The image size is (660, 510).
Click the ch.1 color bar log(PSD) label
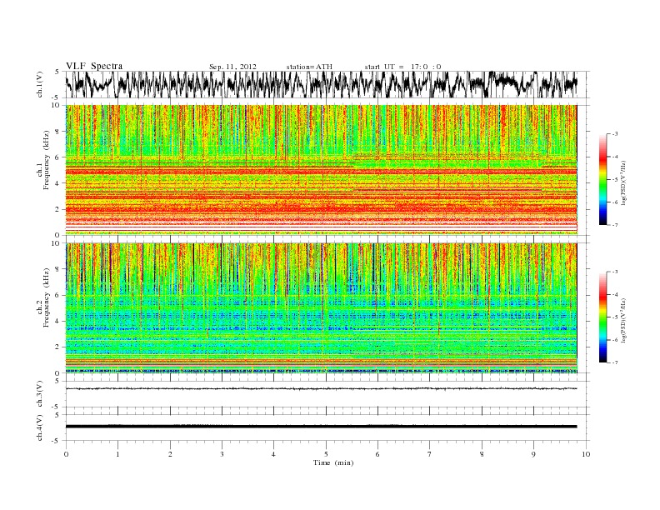coord(624,182)
